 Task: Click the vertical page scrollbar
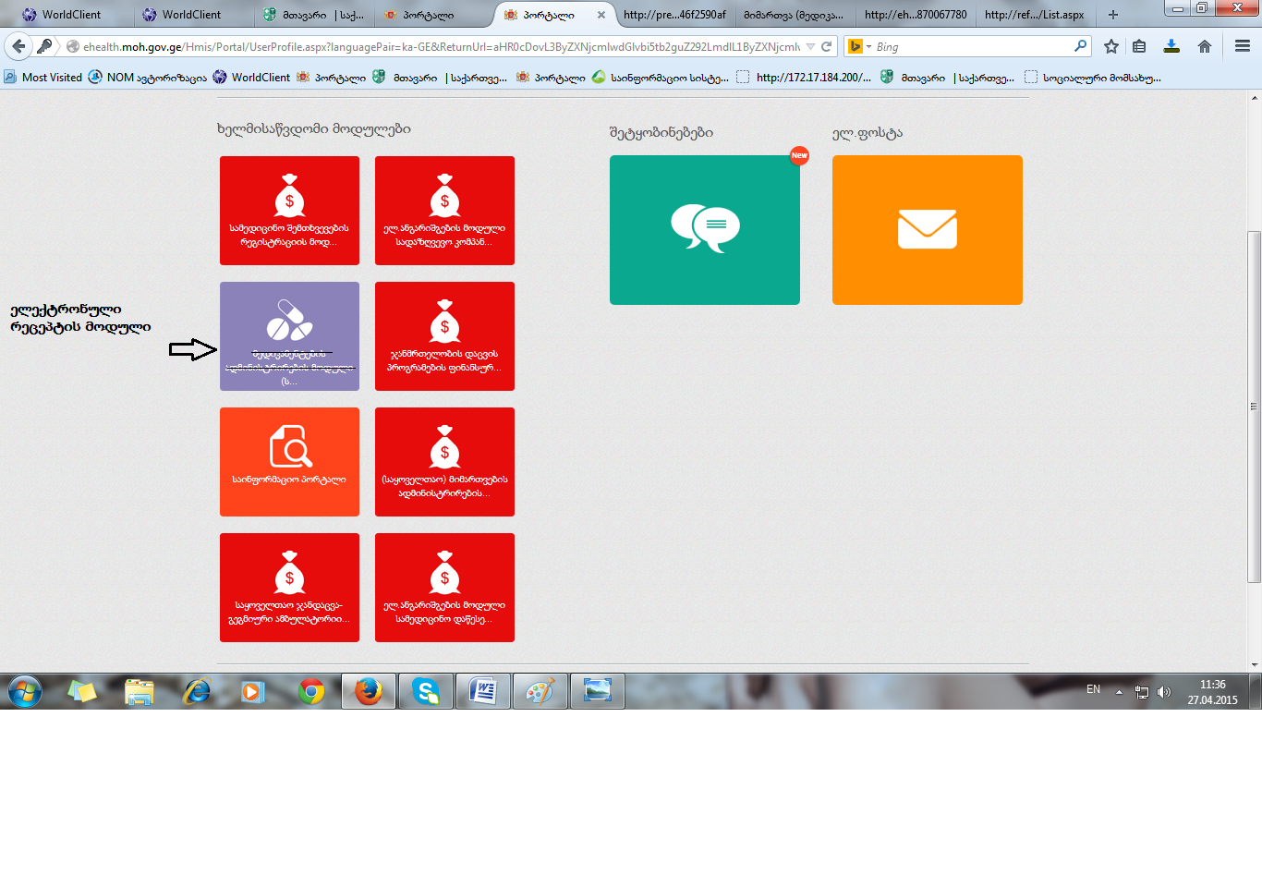coord(1254,407)
